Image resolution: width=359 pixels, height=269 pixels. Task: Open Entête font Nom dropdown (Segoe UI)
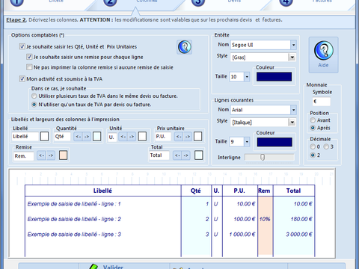click(x=293, y=45)
